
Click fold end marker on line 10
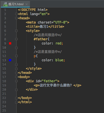pyautogui.click(x=16, y=48)
